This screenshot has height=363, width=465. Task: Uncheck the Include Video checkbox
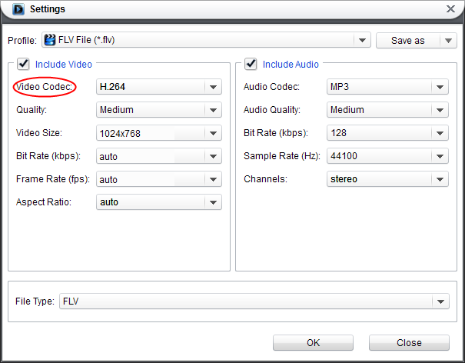pos(23,64)
